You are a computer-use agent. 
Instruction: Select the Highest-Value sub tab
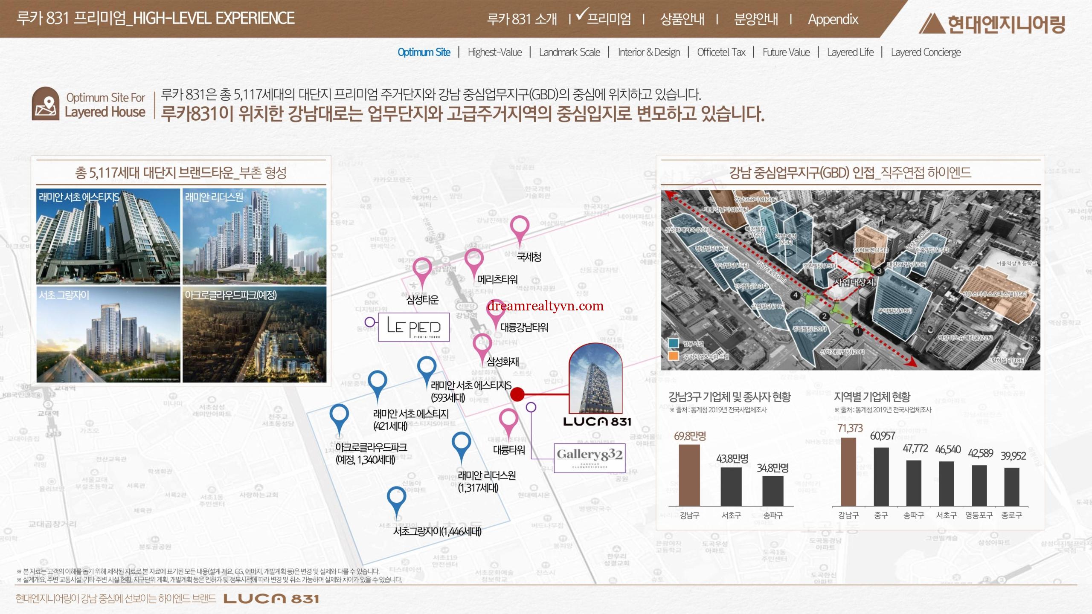[494, 52]
